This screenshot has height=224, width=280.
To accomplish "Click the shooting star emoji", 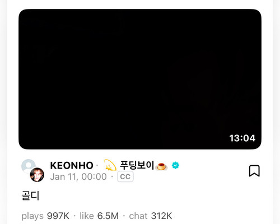I will 110,165.
